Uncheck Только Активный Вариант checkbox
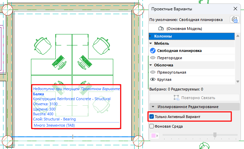Screen dimensions: 244x149 [151, 117]
